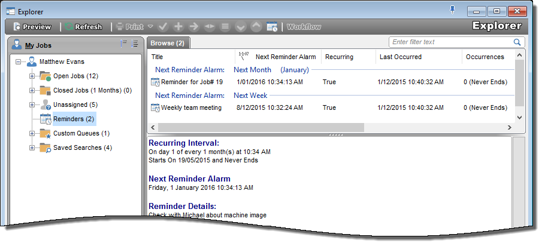Expand the Closed Jobs (1 Months) node

coord(32,91)
